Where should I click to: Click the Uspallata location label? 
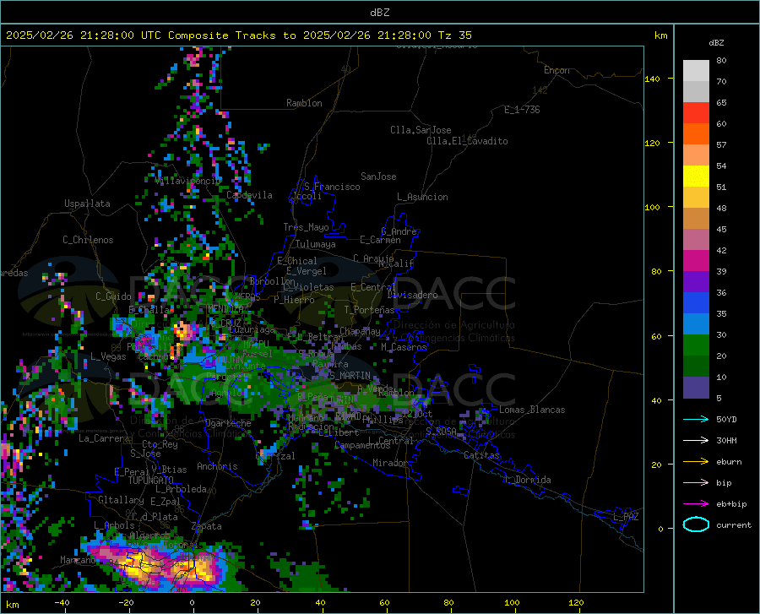point(87,204)
